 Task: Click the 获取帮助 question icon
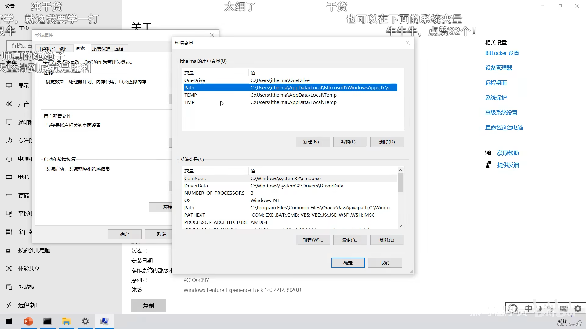click(x=489, y=152)
